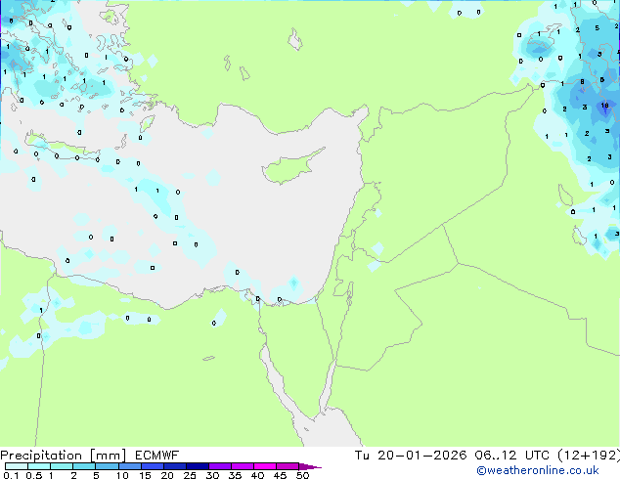
Task: Click the '15' legend scale label
Action: (145, 475)
